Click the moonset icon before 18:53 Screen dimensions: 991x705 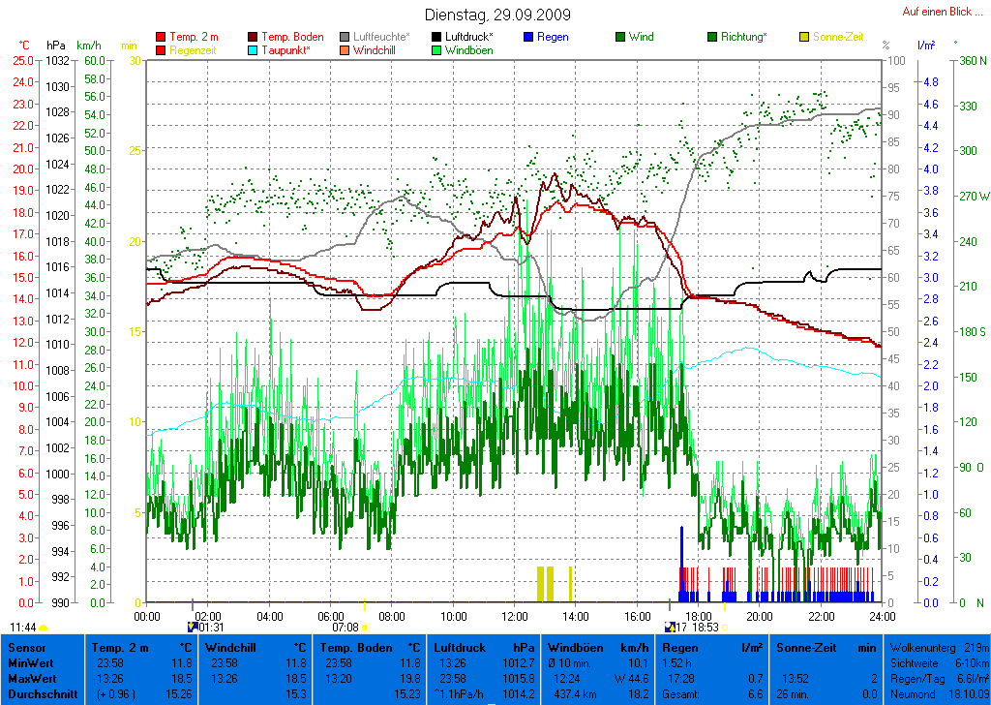coord(670,628)
